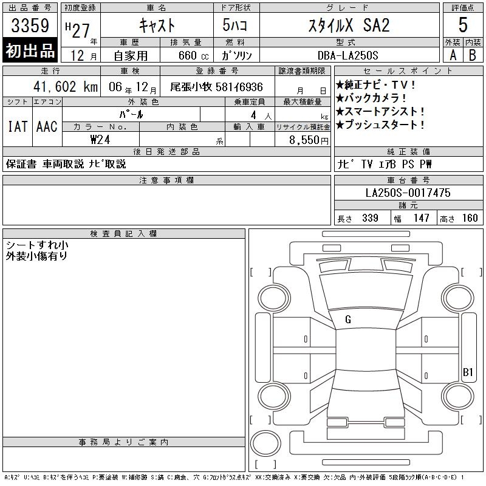
Task: Select the door shape 5ハコ
Action: pos(234,25)
